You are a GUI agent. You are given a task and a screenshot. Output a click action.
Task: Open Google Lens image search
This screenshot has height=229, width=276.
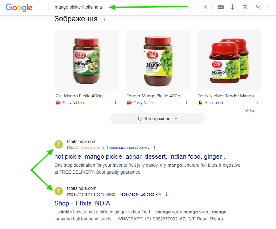245,7
